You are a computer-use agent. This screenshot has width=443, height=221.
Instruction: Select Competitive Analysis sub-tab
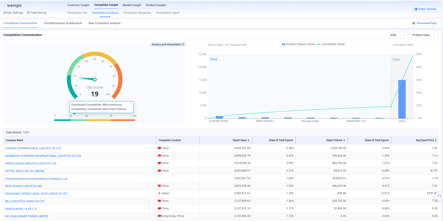(105, 13)
